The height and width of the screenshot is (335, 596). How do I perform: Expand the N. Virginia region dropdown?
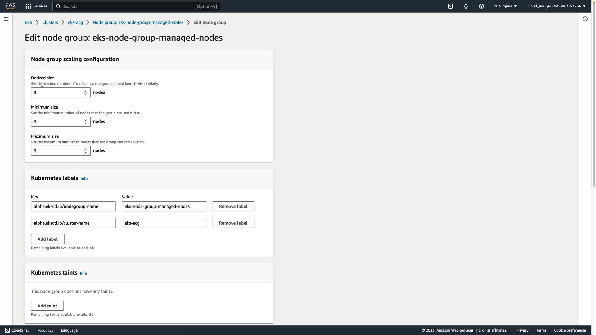(505, 6)
